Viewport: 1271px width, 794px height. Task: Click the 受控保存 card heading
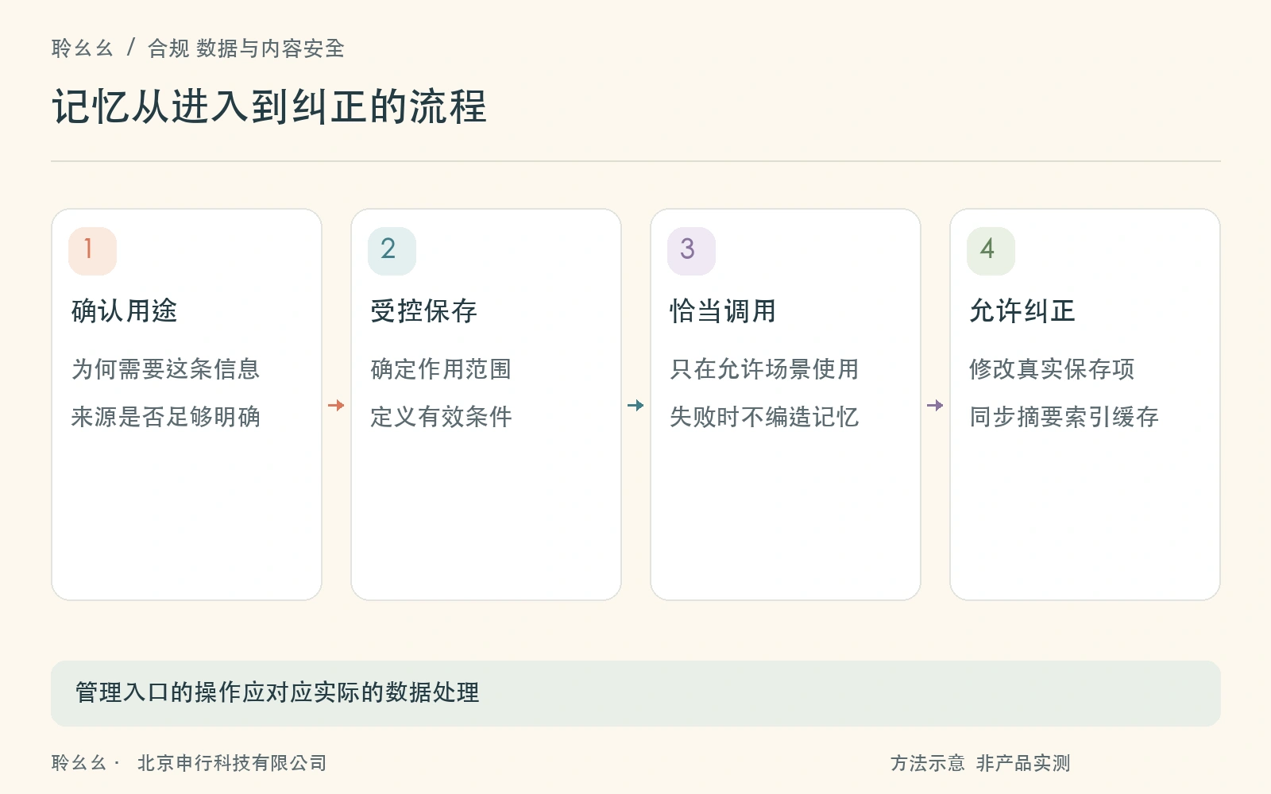point(424,310)
